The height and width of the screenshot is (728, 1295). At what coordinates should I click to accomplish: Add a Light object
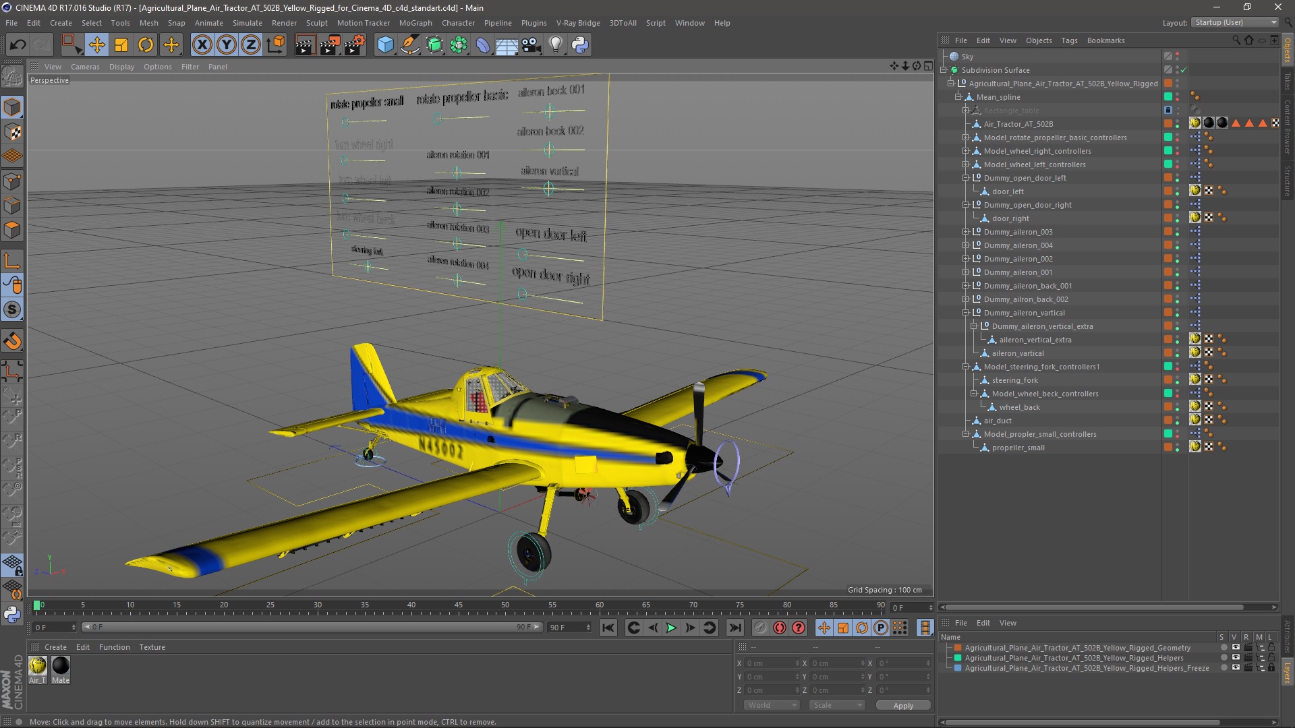pos(556,45)
